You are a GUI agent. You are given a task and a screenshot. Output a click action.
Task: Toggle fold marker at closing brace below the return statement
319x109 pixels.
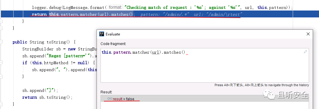pyautogui.click(x=1, y=21)
